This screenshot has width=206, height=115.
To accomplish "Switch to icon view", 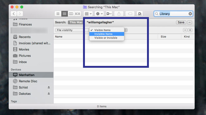I will (x=58, y=14).
